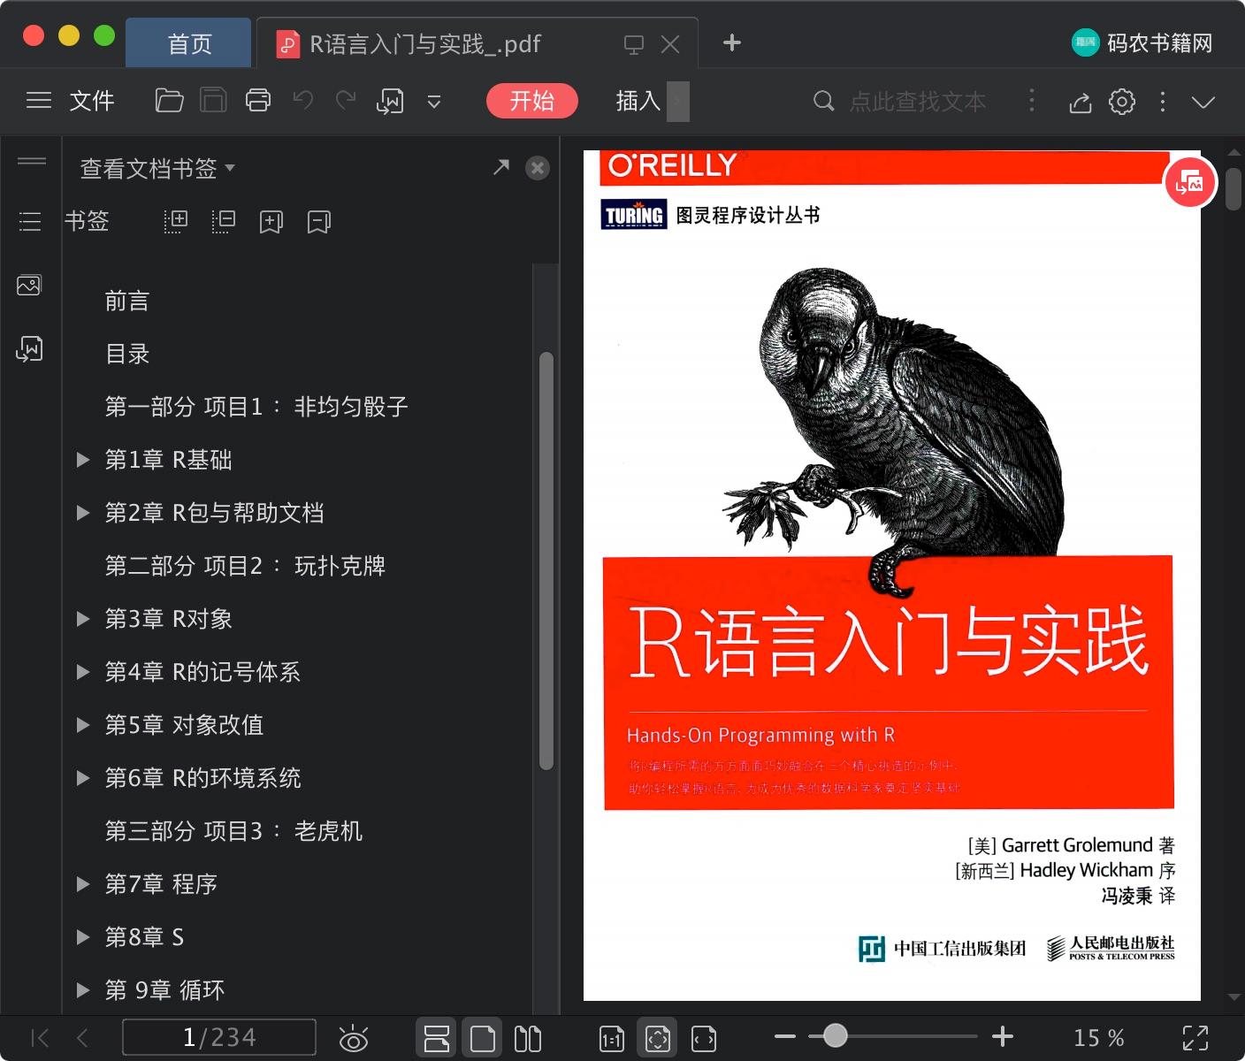
Task: Open the more options vertical dots by the gear
Action: tap(1163, 102)
